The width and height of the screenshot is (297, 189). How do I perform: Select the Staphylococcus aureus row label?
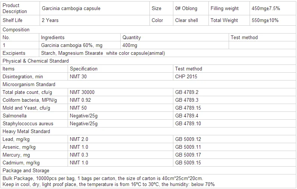(x=28, y=124)
